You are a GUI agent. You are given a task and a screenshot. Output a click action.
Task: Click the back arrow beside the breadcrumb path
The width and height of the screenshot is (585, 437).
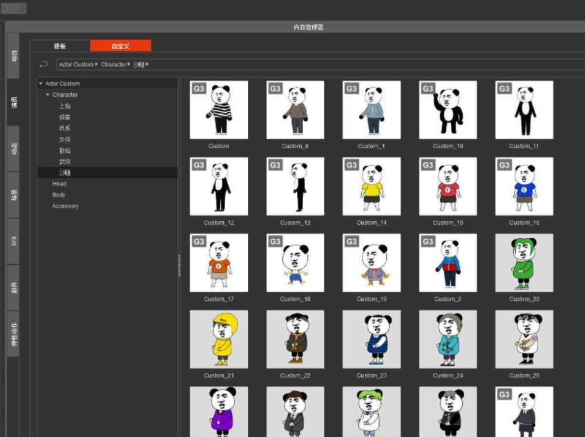[44, 64]
